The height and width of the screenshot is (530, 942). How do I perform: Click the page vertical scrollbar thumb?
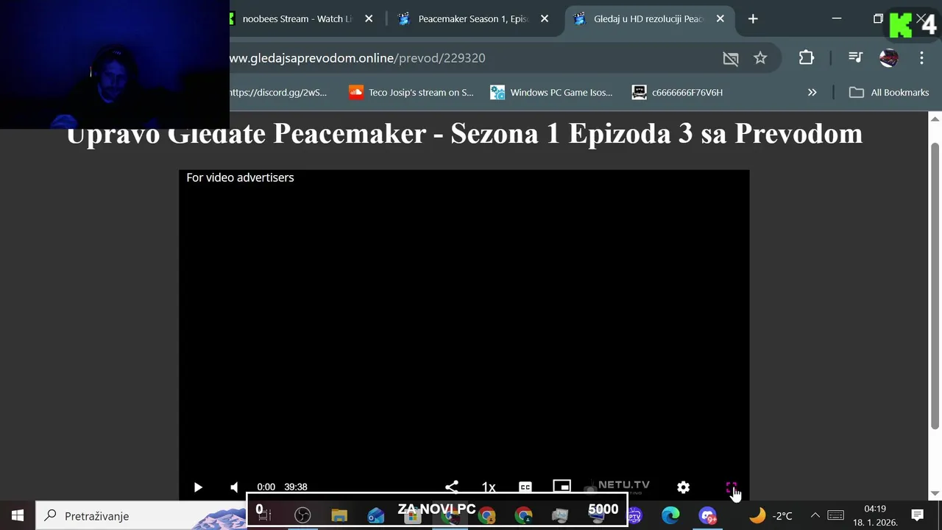935,286
